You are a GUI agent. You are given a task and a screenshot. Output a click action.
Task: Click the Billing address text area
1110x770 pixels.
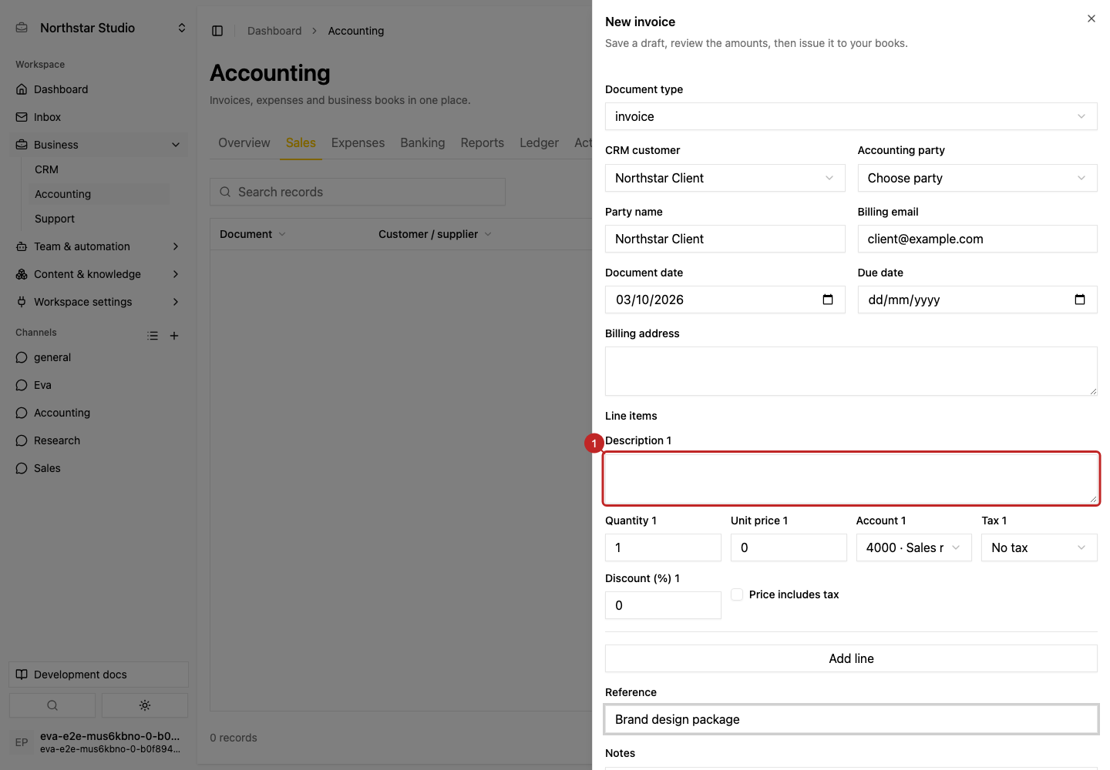[851, 371]
